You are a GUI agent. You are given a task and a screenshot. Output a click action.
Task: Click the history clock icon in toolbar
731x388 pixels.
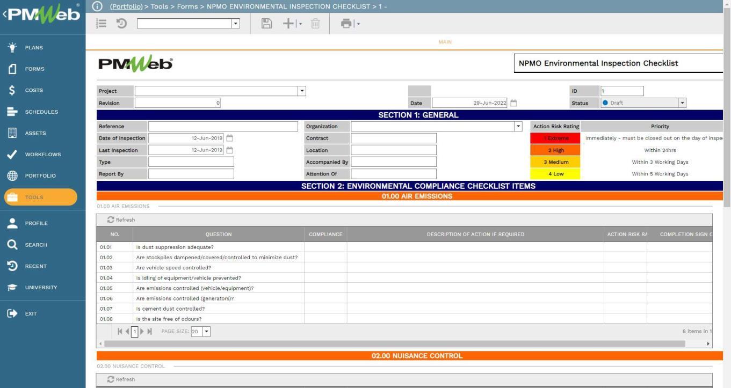[122, 24]
